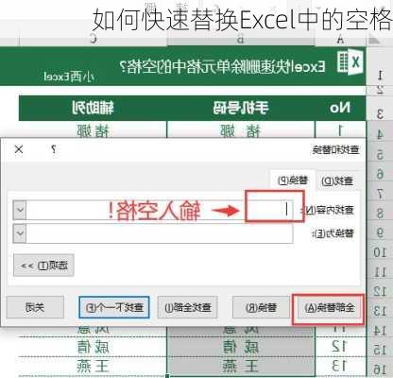Screen dimensions: 393x378
Task: Click "王 燕" in column B
Action: pos(241,366)
